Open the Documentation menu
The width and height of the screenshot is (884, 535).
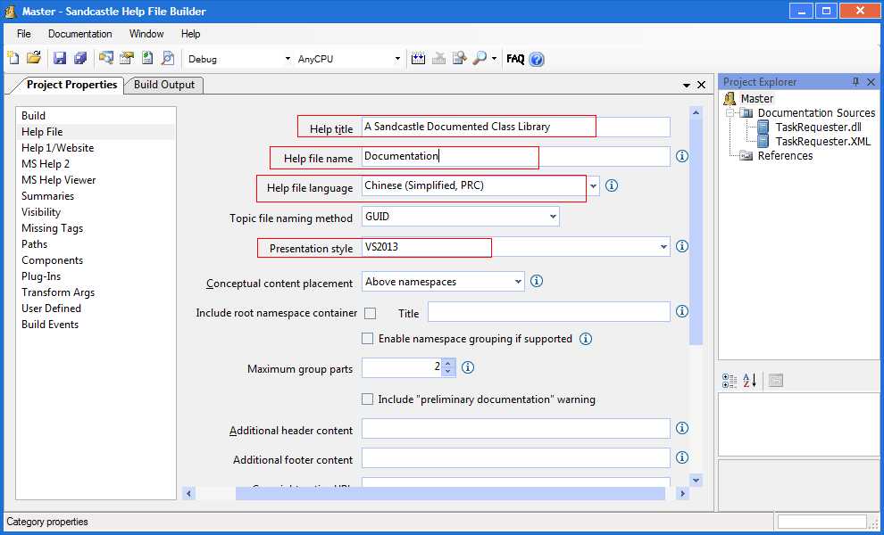click(x=80, y=34)
